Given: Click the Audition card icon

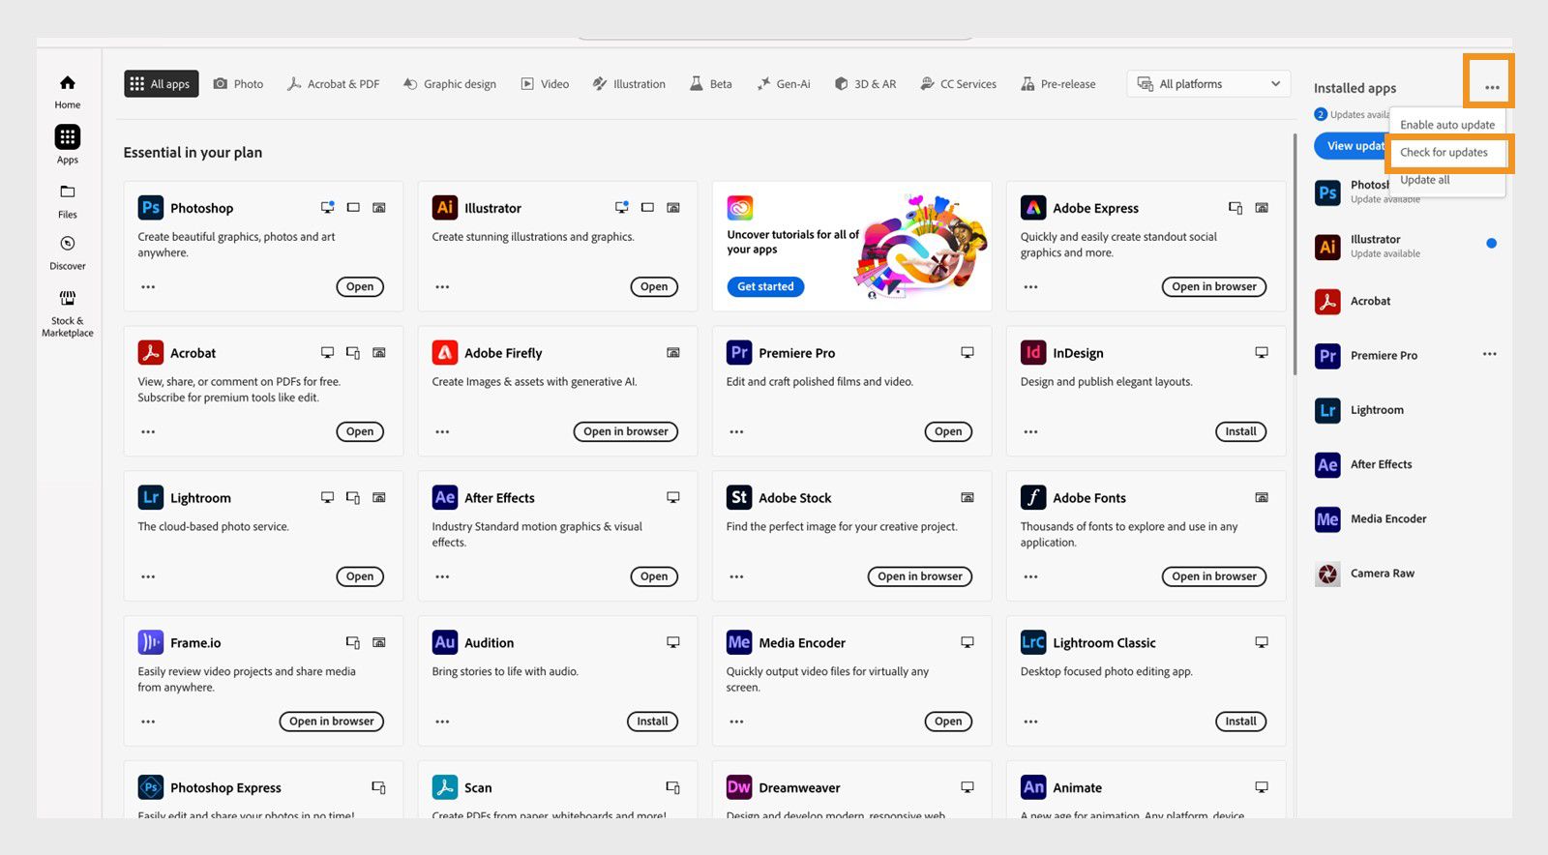Looking at the screenshot, I should coord(445,642).
